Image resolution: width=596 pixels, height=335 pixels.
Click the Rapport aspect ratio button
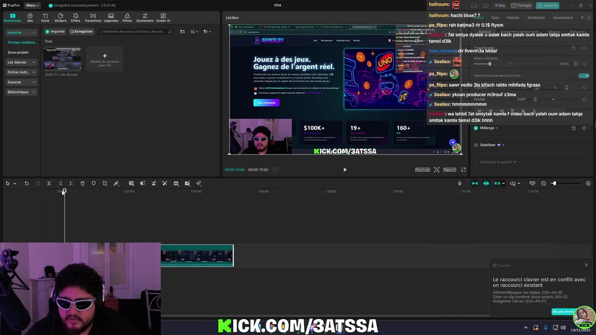[450, 170]
